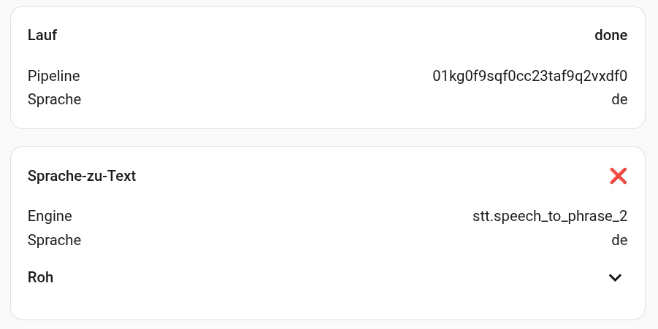The width and height of the screenshot is (658, 329).
Task: Click empty space between Engine and its value
Action: click(270, 216)
